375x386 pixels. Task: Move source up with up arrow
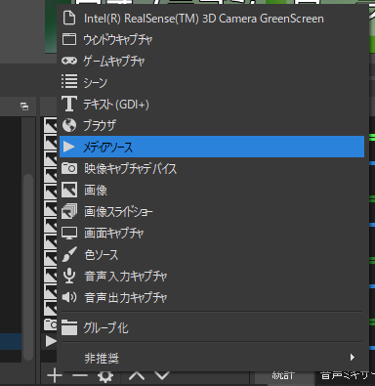(137, 376)
